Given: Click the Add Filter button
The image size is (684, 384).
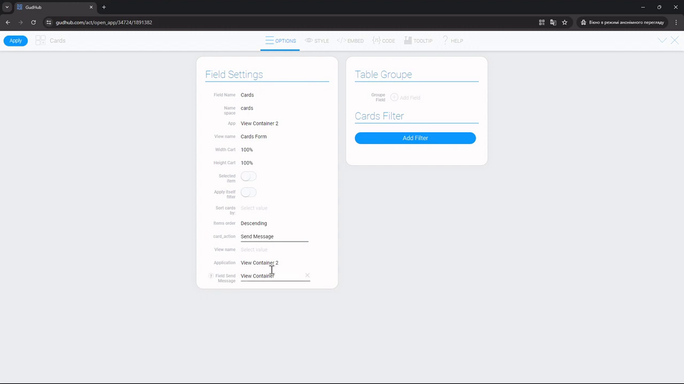Looking at the screenshot, I should click(415, 138).
